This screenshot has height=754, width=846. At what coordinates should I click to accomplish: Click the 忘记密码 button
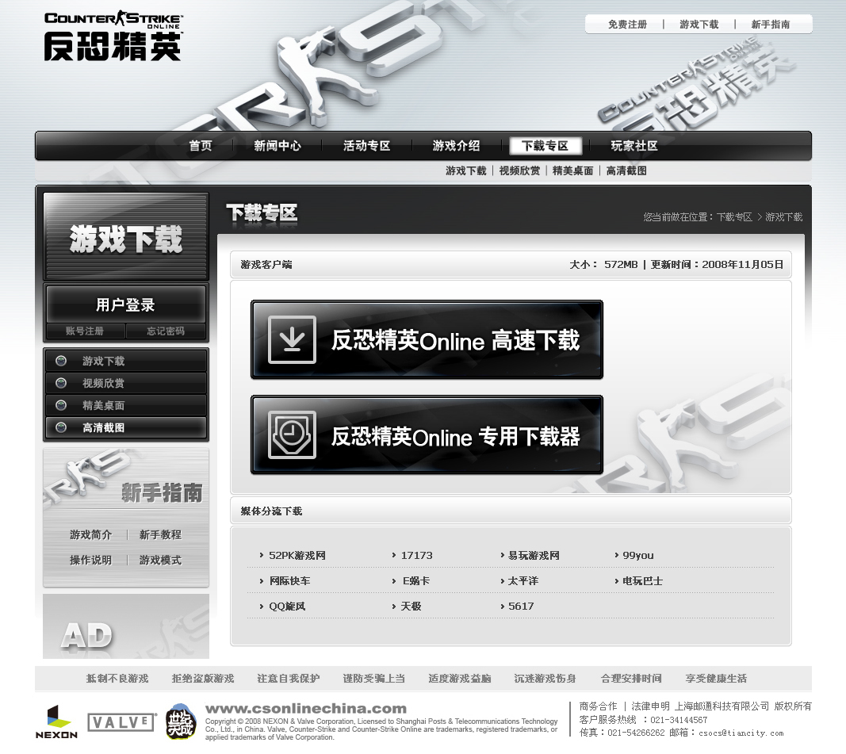coord(166,331)
